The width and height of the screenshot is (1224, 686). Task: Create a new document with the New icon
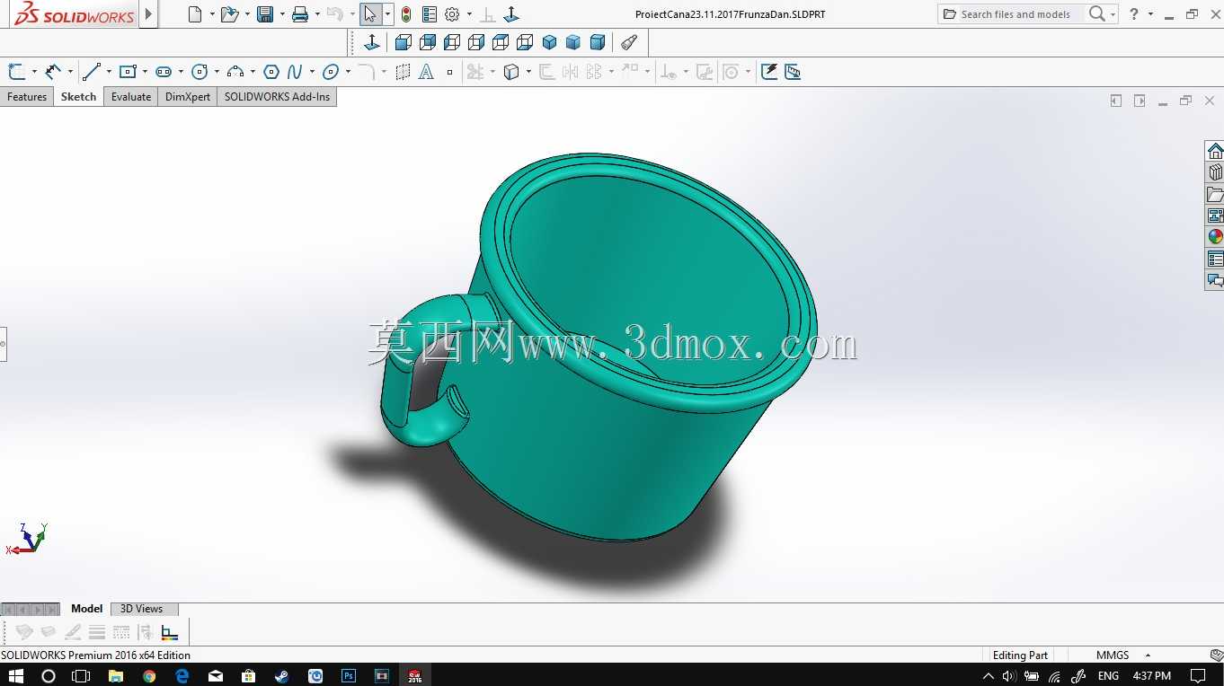[195, 14]
